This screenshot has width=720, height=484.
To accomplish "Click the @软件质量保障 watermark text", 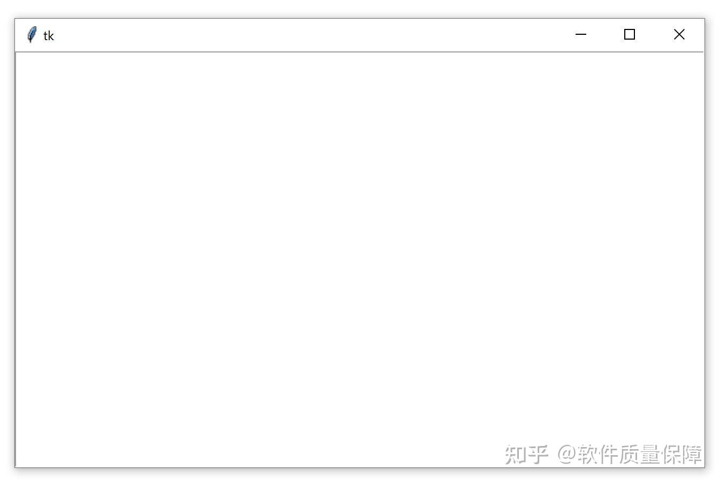I will click(x=629, y=454).
